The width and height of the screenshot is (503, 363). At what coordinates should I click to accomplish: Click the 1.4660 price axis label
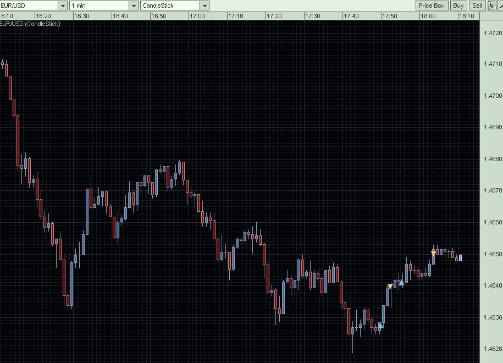493,222
